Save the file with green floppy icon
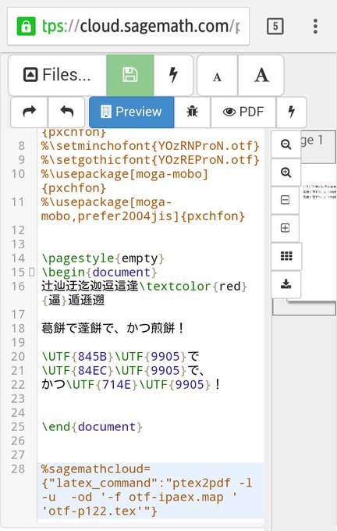Viewport: 337px width, 531px height. tap(130, 75)
